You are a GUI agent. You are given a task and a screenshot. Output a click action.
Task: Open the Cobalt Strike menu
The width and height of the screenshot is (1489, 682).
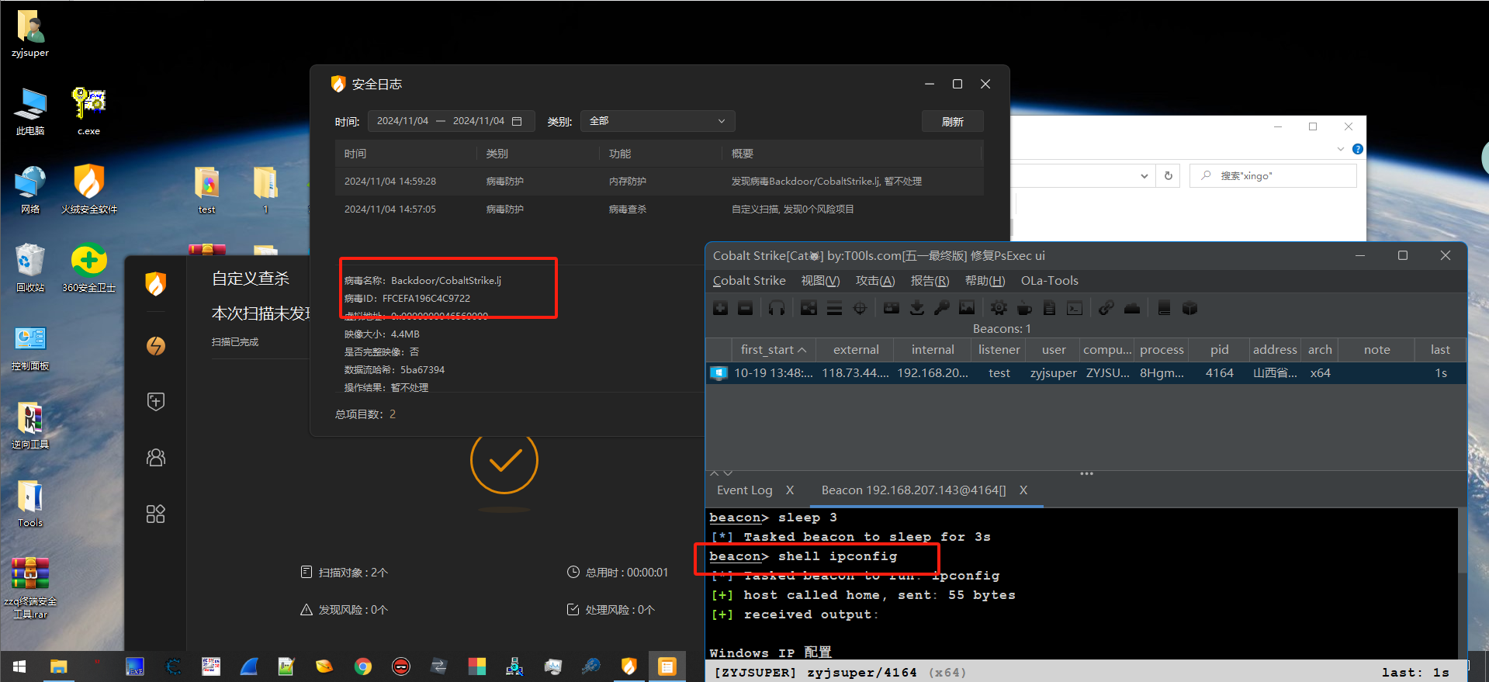[x=749, y=281]
